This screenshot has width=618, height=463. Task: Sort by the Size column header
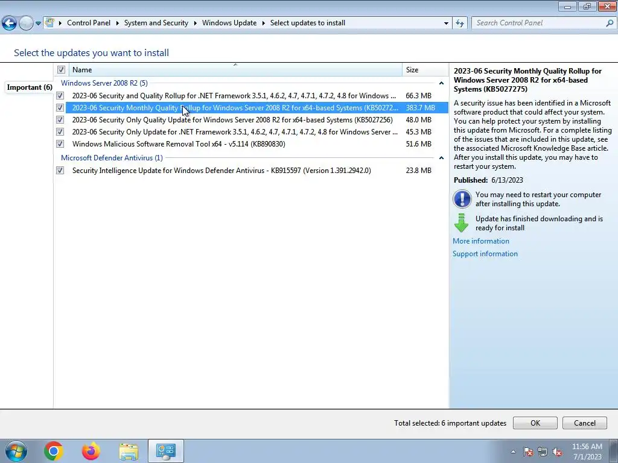425,70
